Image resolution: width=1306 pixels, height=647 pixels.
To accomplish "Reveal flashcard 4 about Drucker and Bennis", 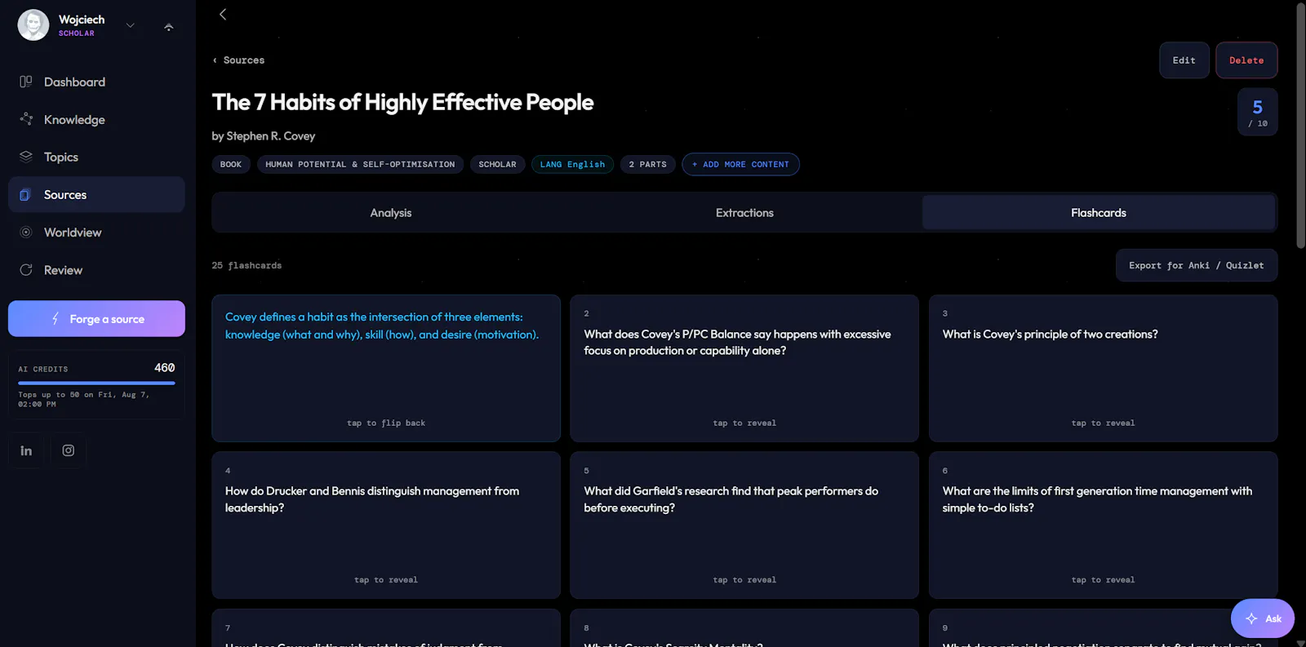I will [386, 525].
